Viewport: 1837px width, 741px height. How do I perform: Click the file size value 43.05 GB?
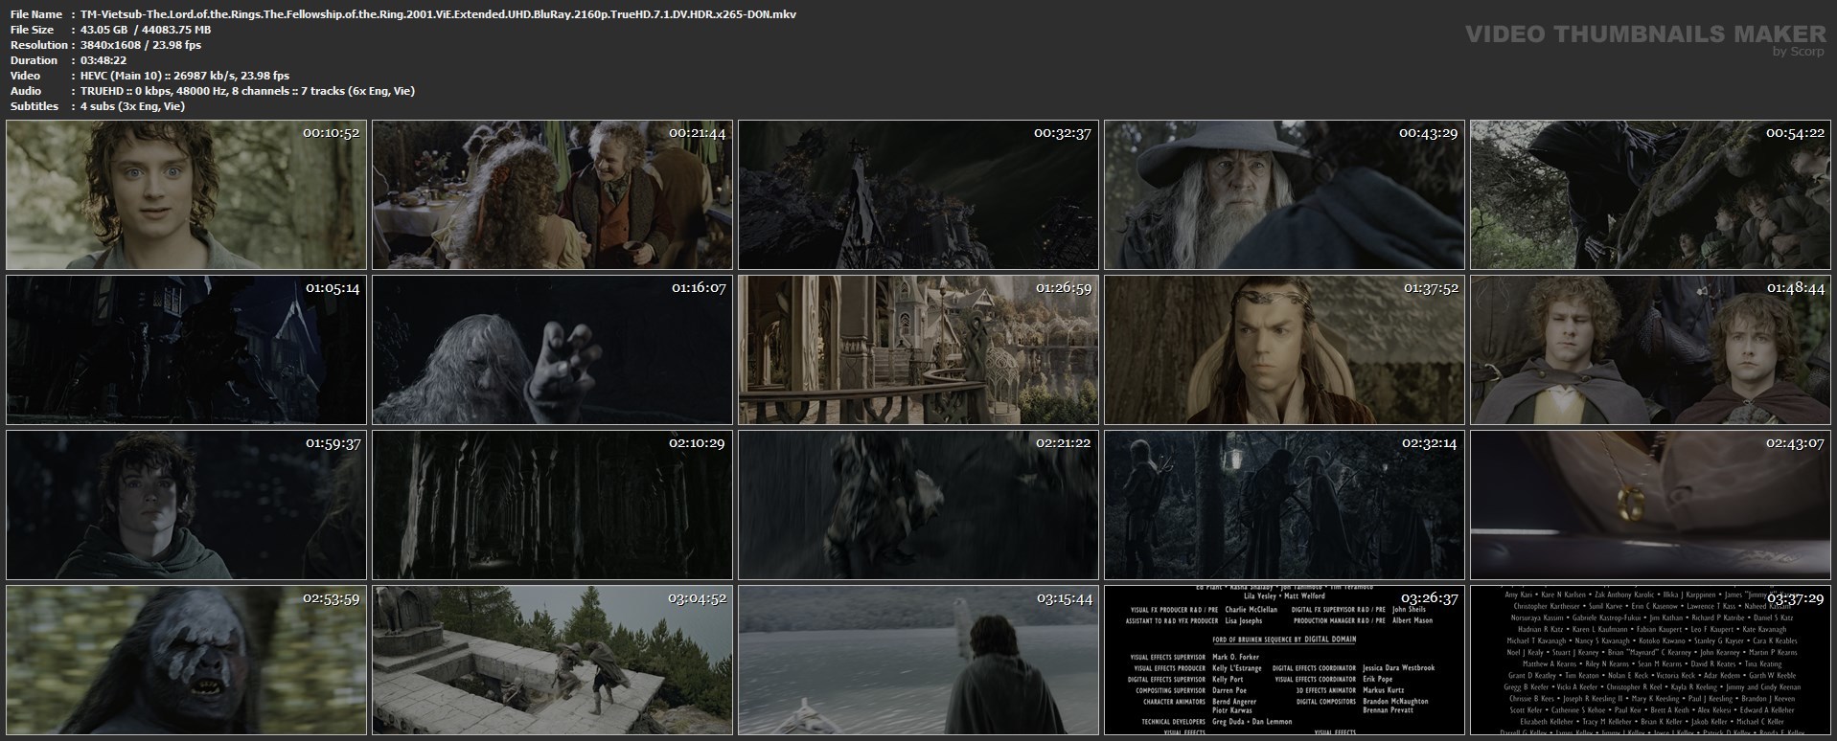[x=104, y=30]
